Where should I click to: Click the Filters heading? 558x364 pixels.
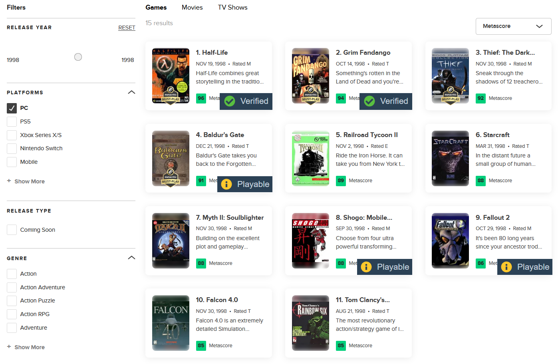click(x=16, y=7)
